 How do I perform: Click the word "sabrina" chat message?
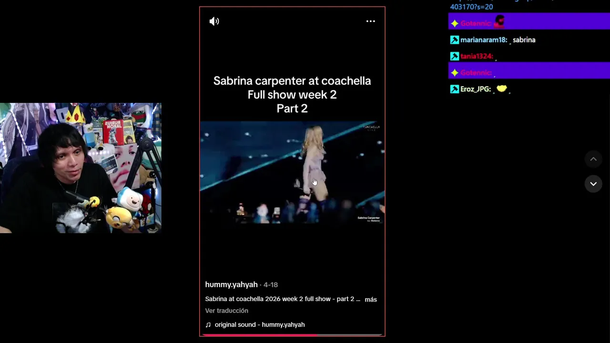(x=524, y=40)
